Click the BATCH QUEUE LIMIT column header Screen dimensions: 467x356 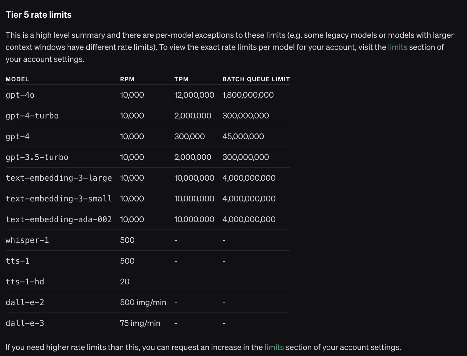(x=256, y=79)
